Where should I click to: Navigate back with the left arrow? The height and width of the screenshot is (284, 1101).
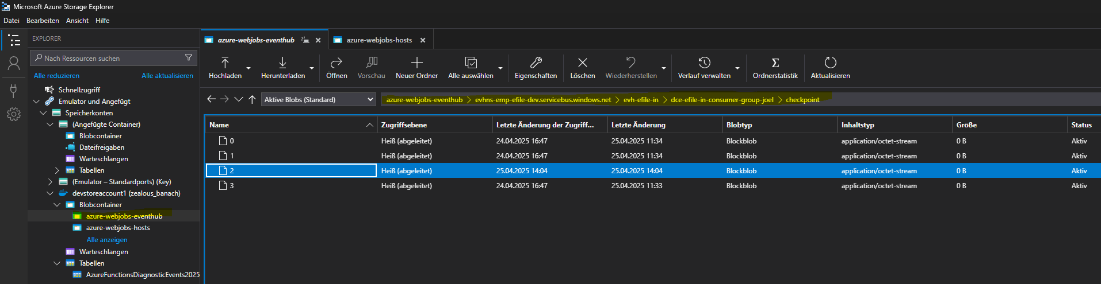pos(211,99)
